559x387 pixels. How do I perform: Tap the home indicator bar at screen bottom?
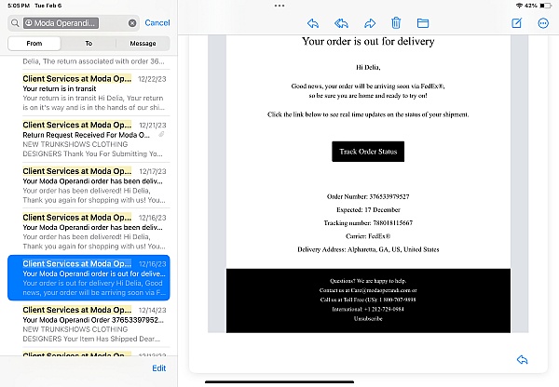pyautogui.click(x=279, y=382)
